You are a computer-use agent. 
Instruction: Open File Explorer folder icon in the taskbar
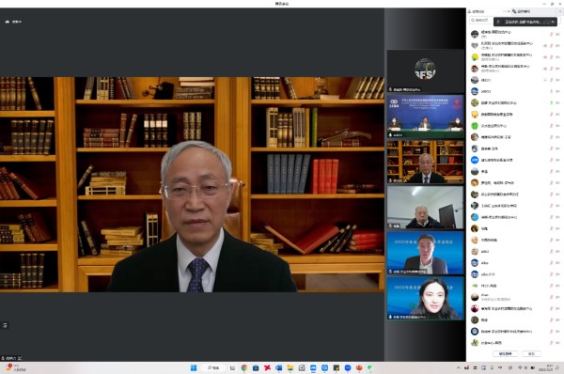pos(290,367)
